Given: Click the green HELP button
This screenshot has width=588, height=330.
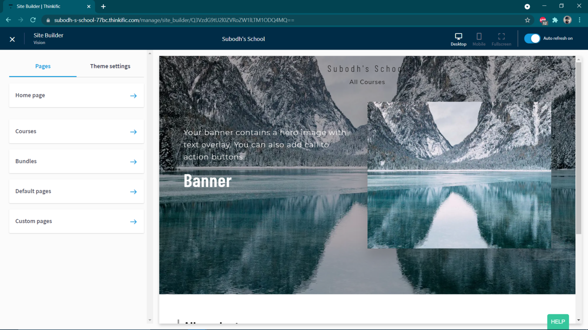Looking at the screenshot, I should (558, 322).
